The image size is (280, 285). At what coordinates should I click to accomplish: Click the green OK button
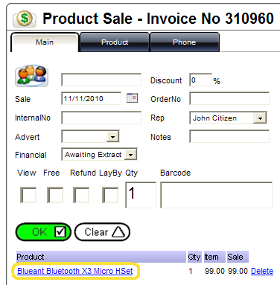[x=43, y=232]
